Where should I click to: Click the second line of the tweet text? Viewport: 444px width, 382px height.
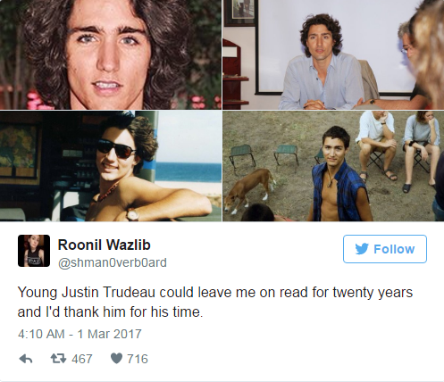pos(110,312)
